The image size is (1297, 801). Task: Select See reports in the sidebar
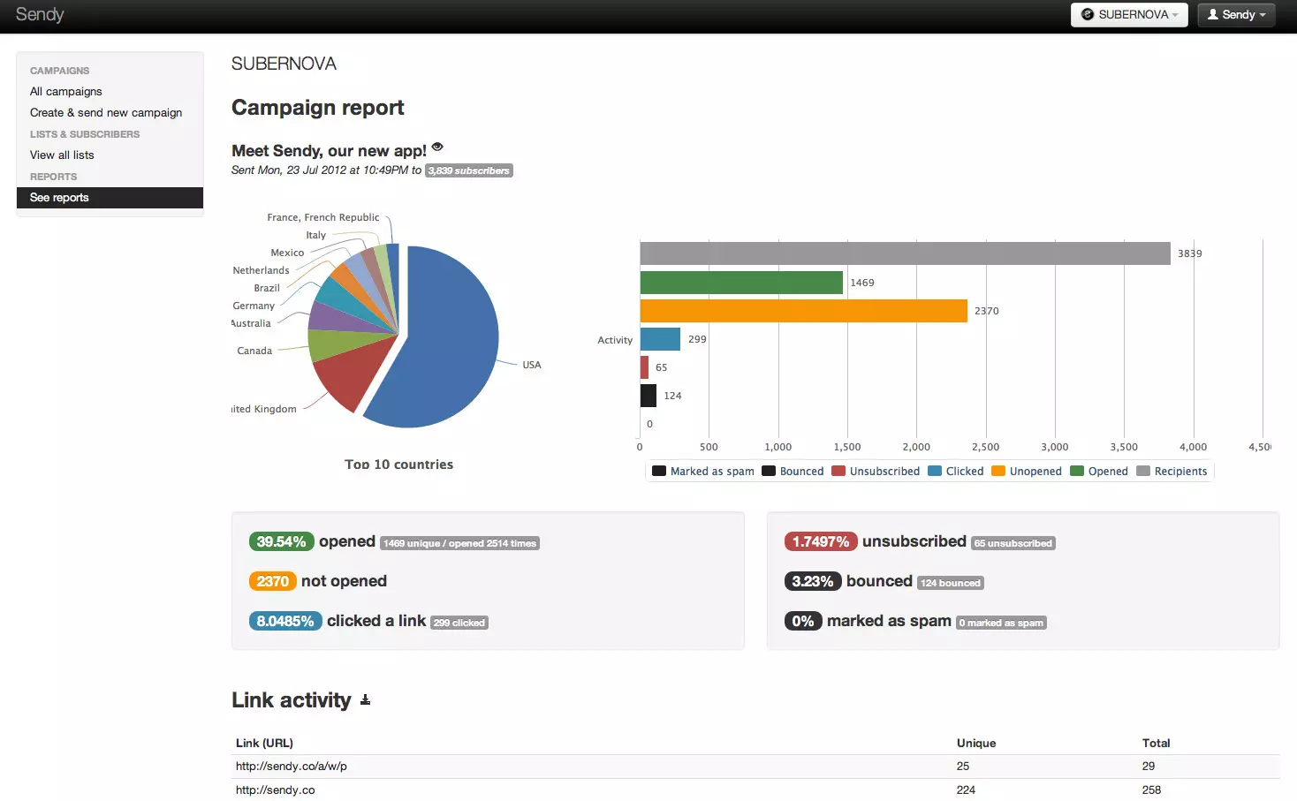[x=110, y=198]
